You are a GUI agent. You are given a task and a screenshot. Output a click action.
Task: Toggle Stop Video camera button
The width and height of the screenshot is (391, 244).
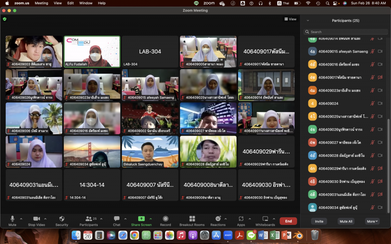click(36, 219)
